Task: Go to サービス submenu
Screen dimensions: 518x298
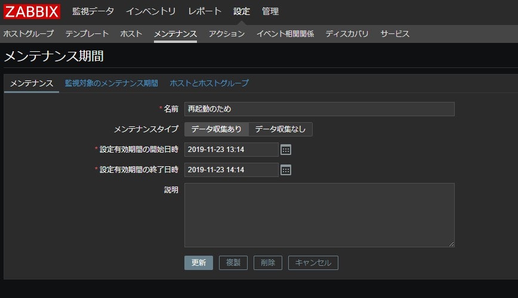Action: pyautogui.click(x=395, y=33)
